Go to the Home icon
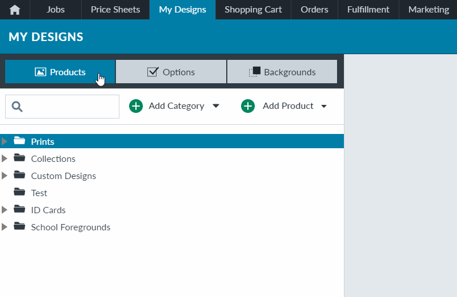Screen dimensions: 457x297 tap(15, 10)
